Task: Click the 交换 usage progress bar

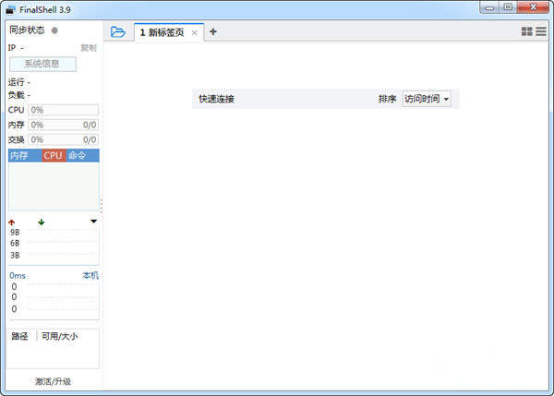Action: [x=63, y=139]
